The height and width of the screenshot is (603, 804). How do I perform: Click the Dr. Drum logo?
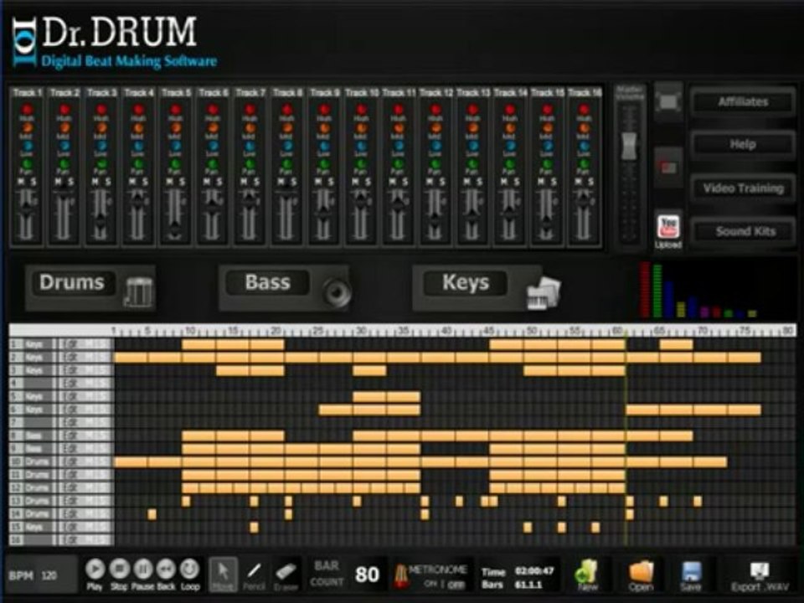[x=114, y=43]
